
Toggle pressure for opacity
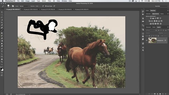click(43, 6)
